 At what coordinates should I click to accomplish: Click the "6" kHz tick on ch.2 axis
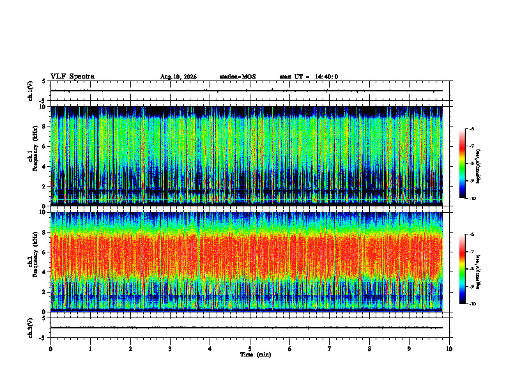click(x=45, y=252)
